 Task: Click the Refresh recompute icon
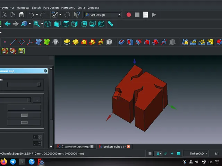tap(67, 15)
